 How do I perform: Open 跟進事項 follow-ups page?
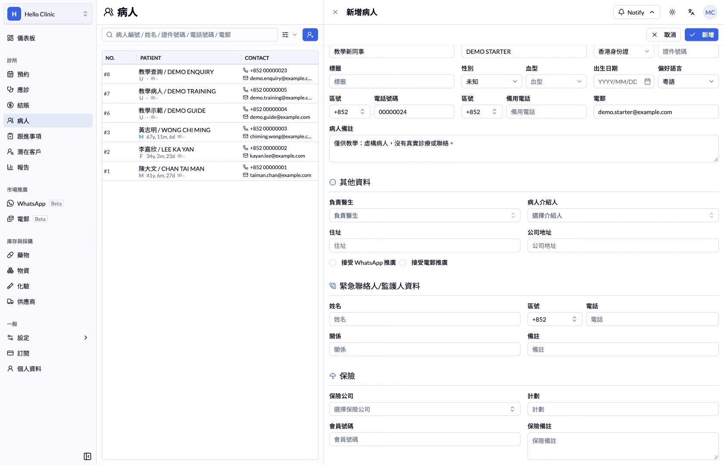click(48, 136)
